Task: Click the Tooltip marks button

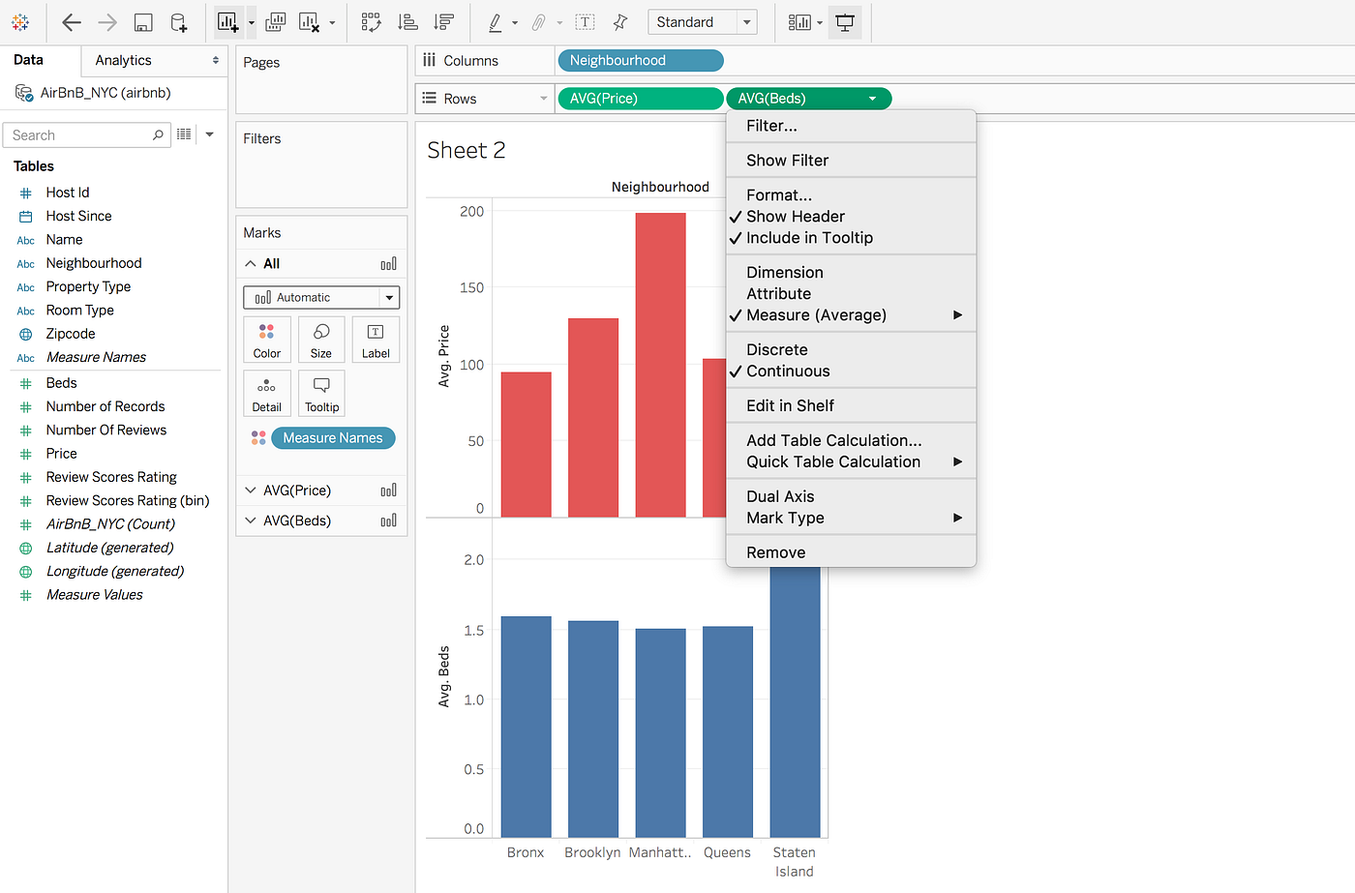Action: tap(321, 394)
